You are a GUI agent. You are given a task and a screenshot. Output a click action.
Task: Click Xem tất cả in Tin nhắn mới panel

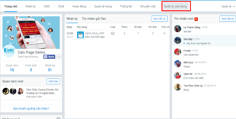click(x=227, y=19)
